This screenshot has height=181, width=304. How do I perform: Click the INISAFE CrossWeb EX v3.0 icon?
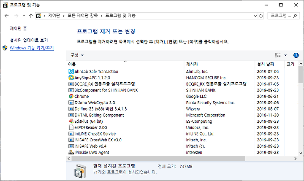point(71,140)
